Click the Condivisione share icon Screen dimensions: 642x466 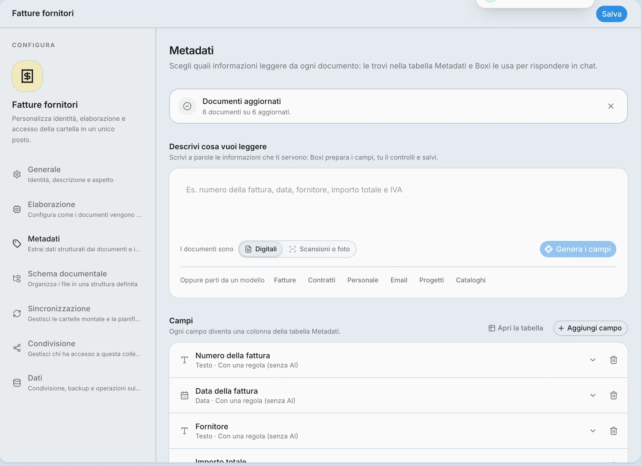[17, 348]
